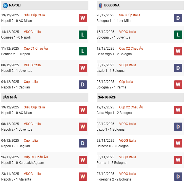
Task: Click the Napoli club logo
Action: coord(5,5)
